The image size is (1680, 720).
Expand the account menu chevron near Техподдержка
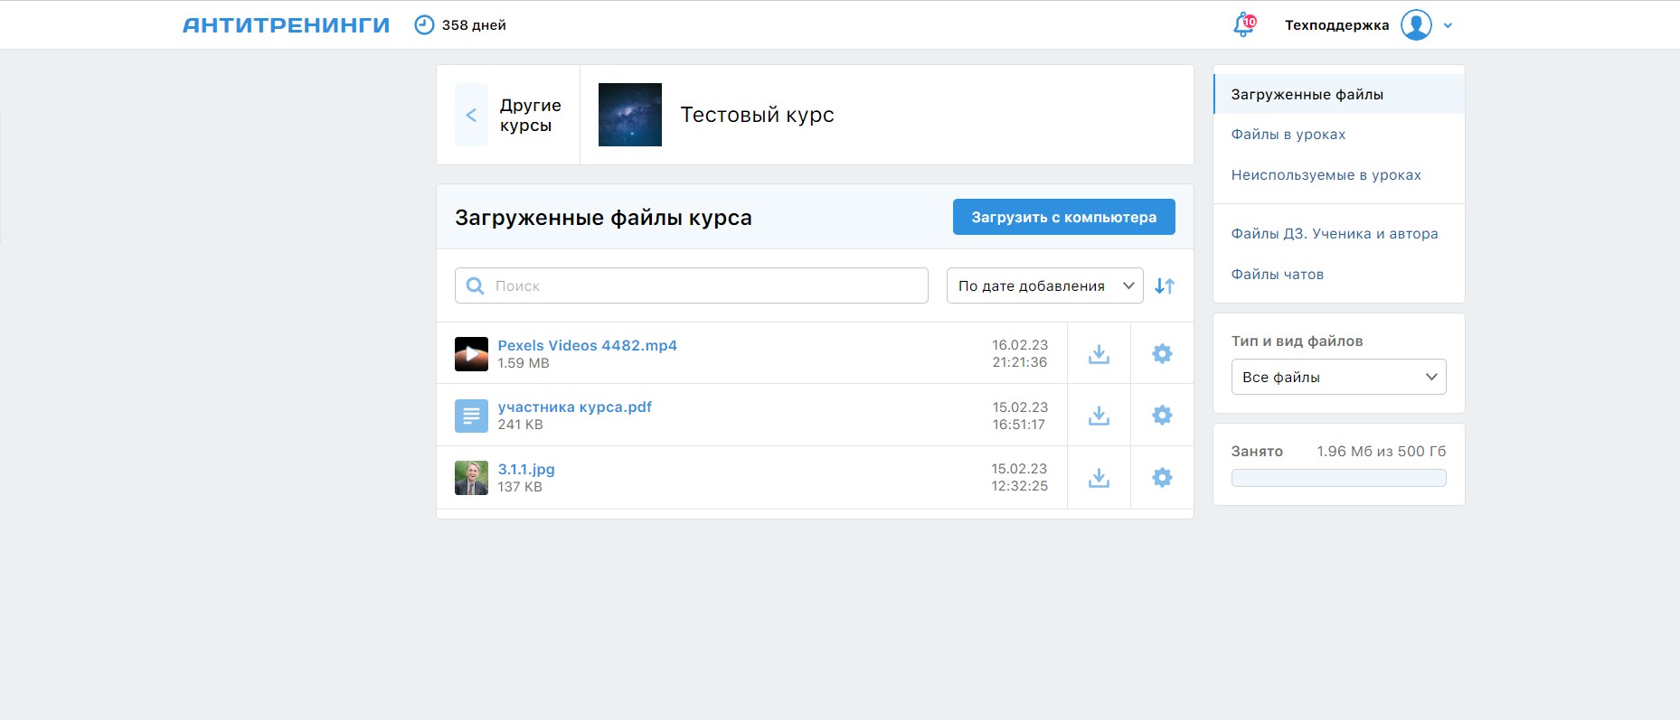1449,26
